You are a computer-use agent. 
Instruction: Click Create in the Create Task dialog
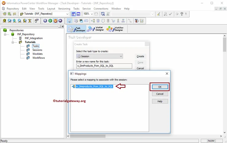click(140, 56)
